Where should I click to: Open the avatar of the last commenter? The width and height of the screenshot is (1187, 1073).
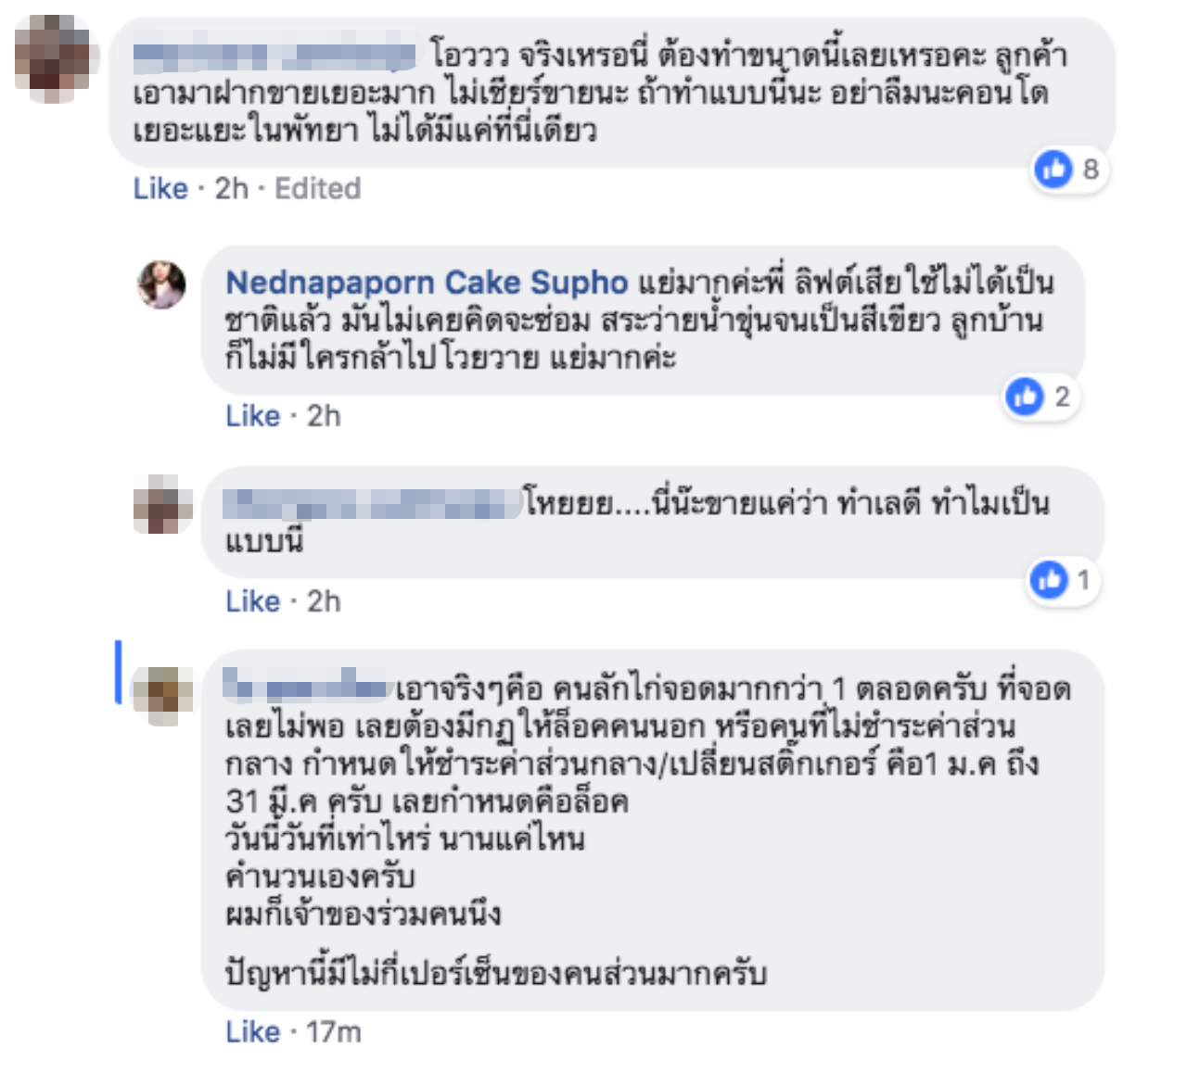(x=162, y=695)
